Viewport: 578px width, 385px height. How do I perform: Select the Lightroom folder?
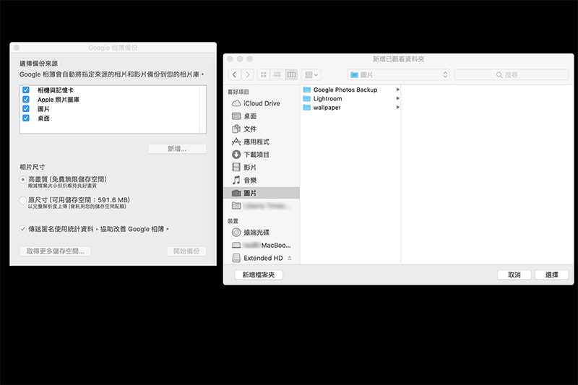point(350,98)
